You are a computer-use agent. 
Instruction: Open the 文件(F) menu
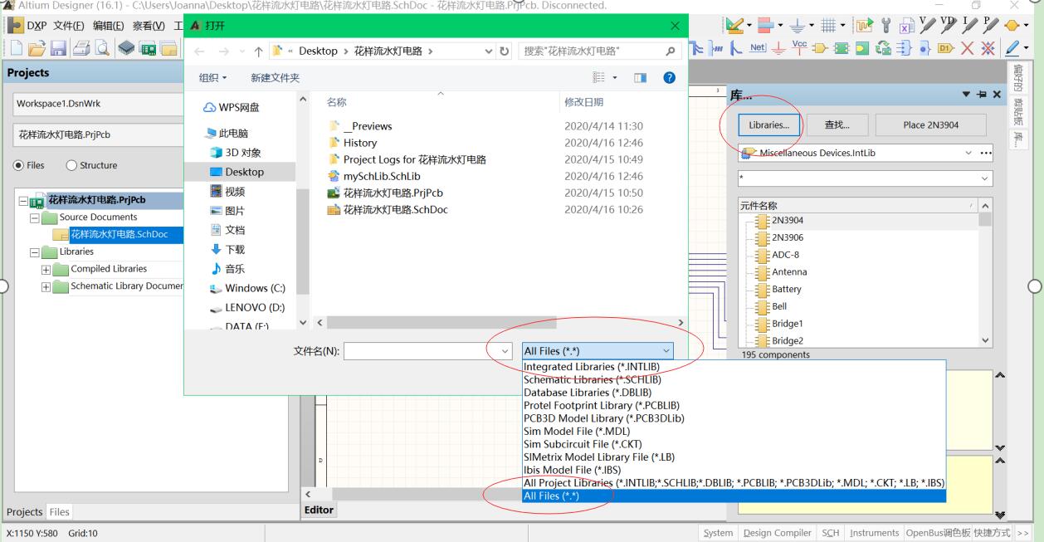pyautogui.click(x=71, y=26)
